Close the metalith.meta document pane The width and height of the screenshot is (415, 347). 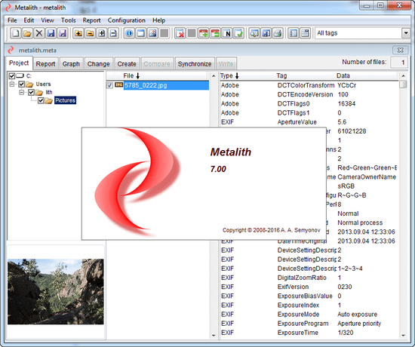pos(401,50)
